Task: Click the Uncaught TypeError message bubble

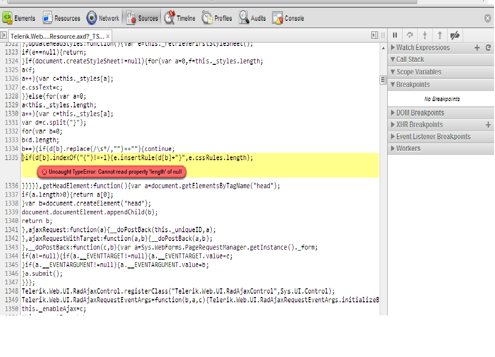Action: [x=112, y=172]
